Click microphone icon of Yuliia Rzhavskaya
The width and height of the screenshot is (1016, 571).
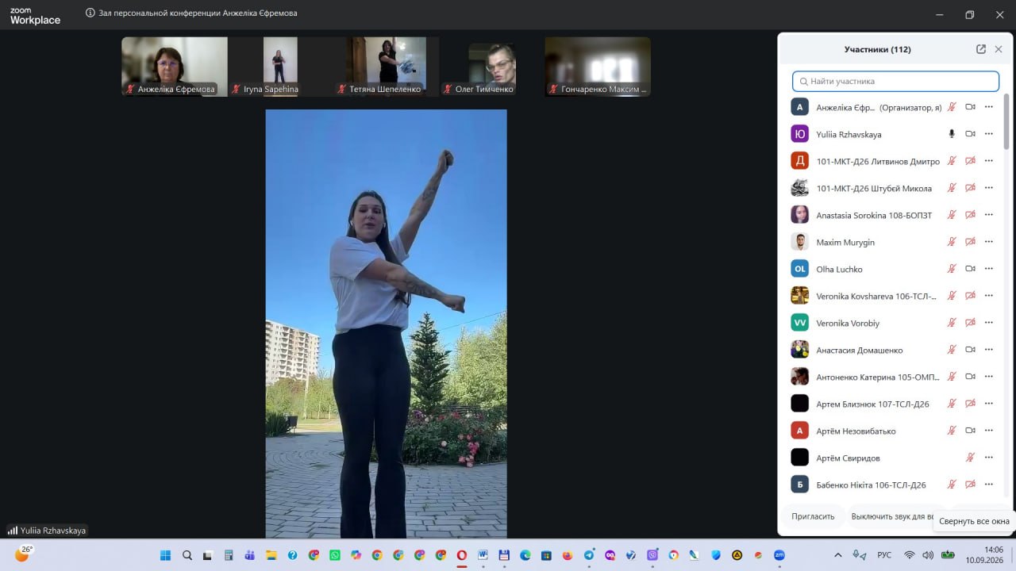pyautogui.click(x=952, y=134)
